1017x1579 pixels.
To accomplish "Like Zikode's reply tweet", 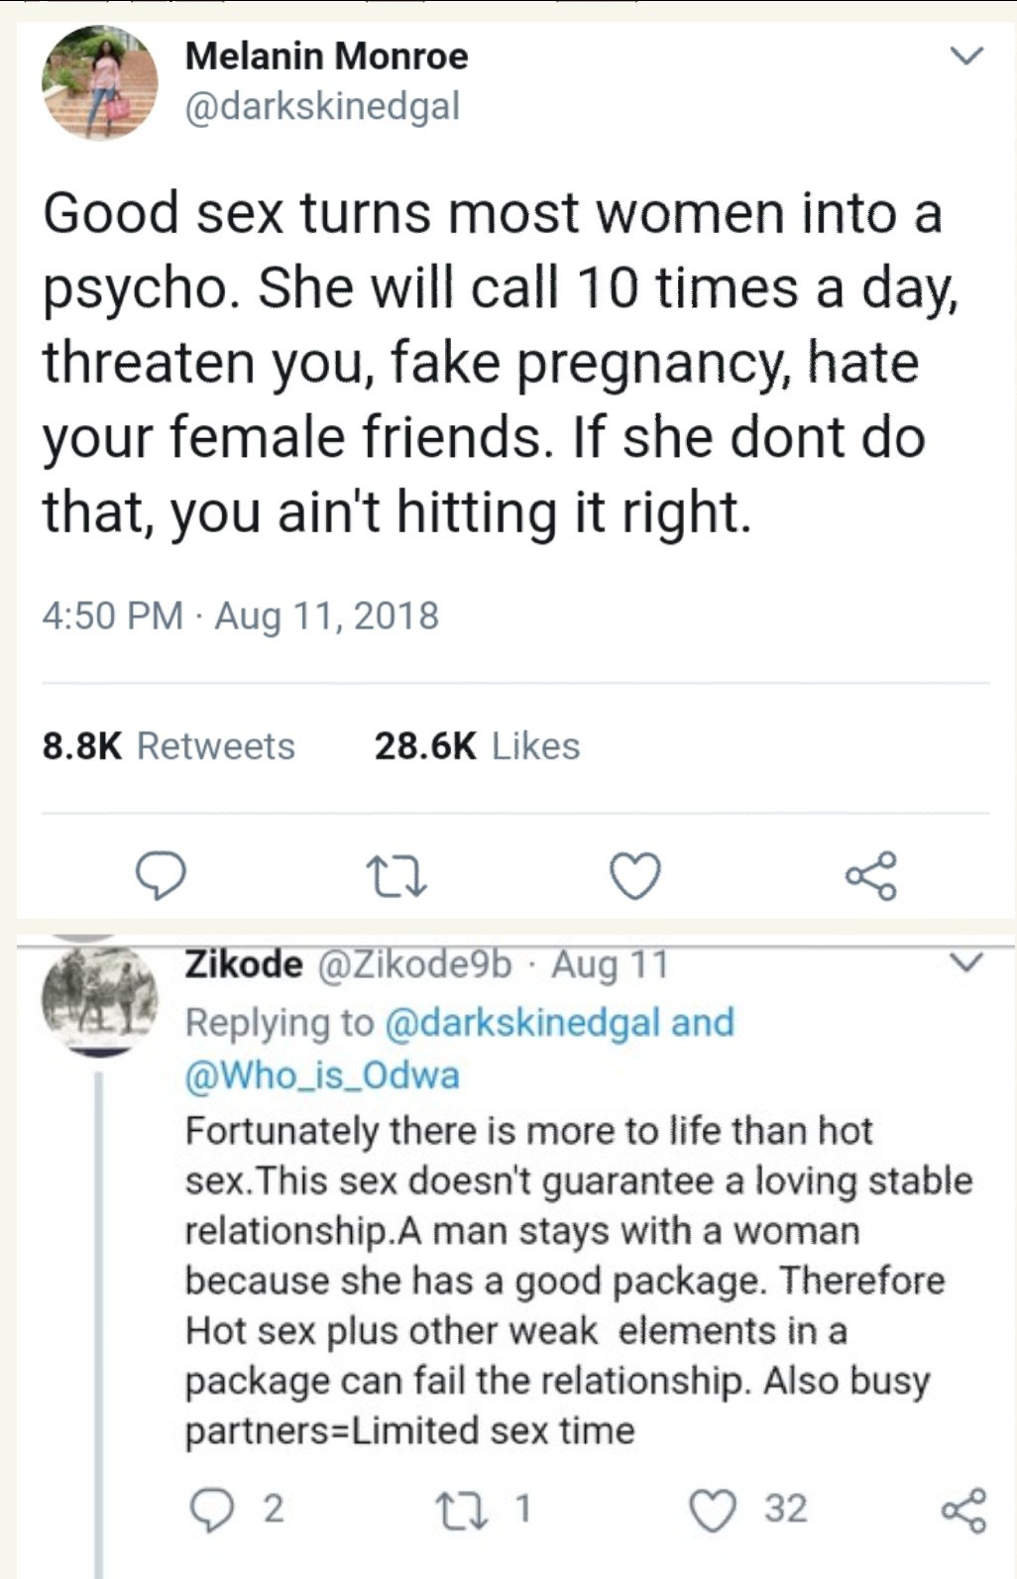I will 712,1509.
